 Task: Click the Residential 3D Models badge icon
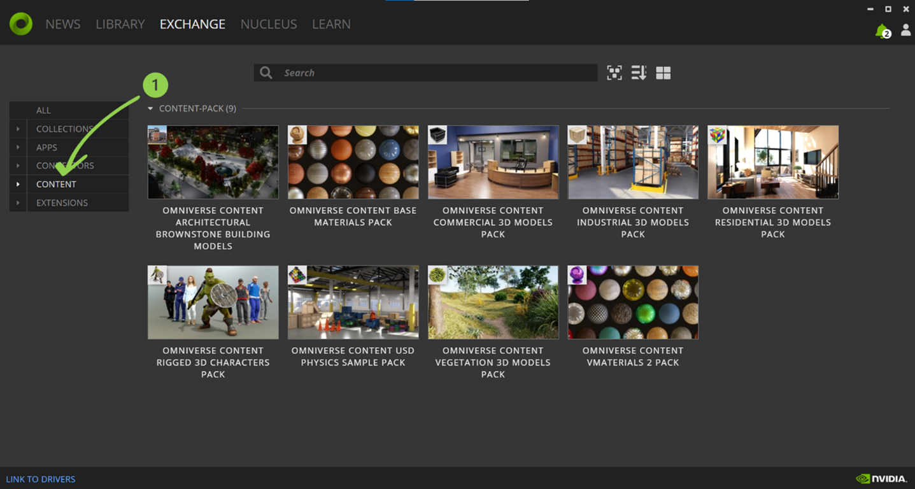click(x=718, y=135)
